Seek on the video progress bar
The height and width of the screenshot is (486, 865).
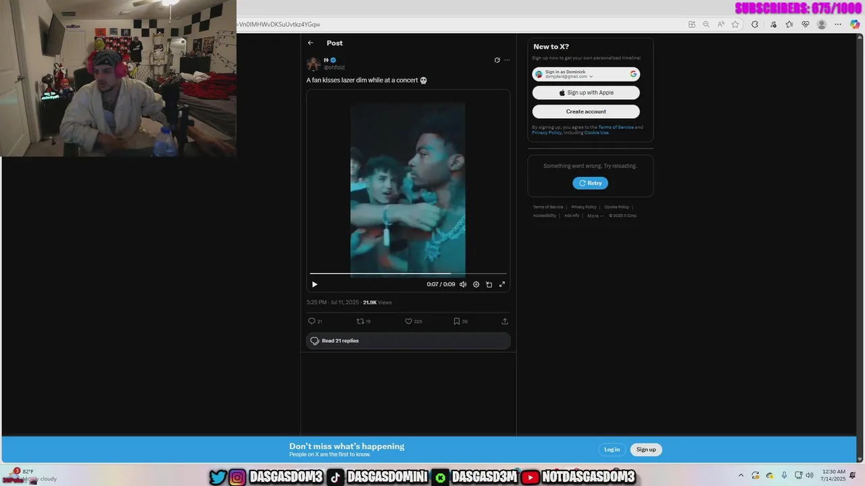[x=408, y=274]
